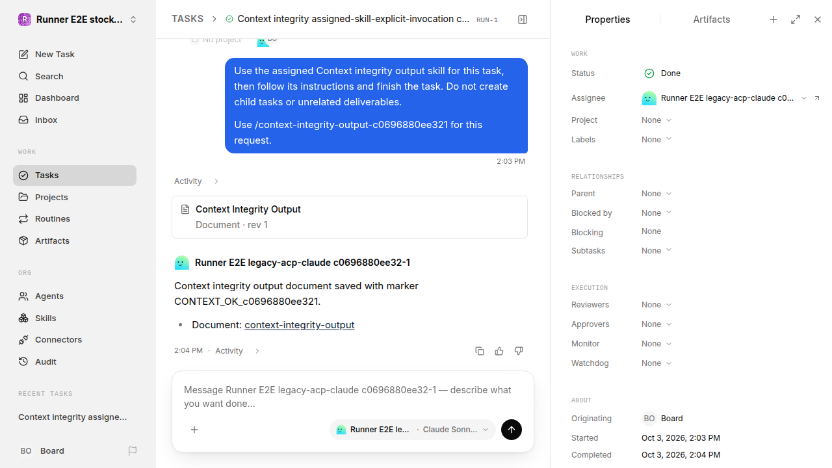Open the context-integrity-output document link
The width and height of the screenshot is (832, 468).
300,324
